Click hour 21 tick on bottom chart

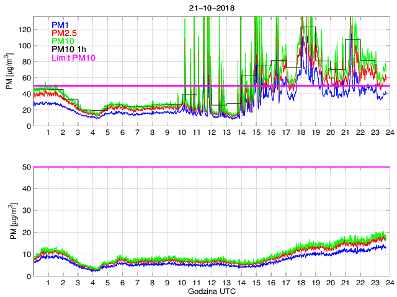click(345, 283)
